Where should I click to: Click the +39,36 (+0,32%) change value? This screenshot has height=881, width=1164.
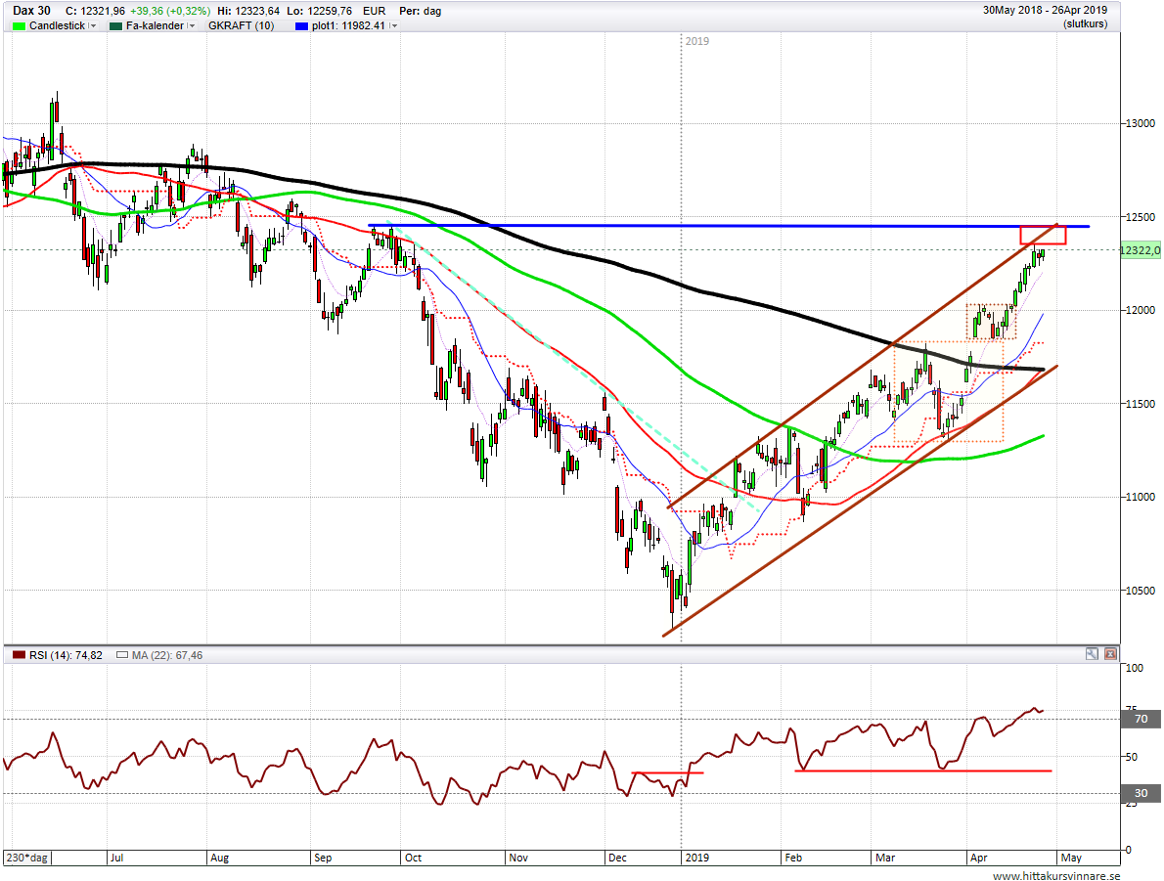(170, 11)
